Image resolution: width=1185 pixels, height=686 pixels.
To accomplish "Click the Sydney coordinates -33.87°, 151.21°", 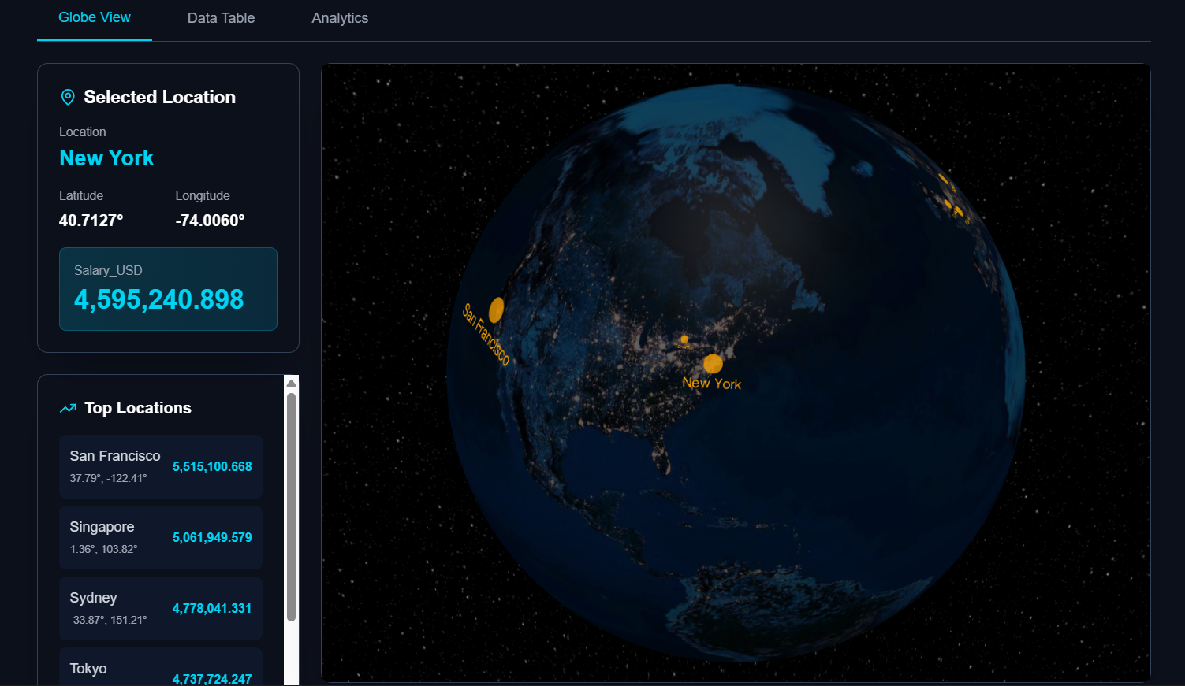I will (108, 620).
